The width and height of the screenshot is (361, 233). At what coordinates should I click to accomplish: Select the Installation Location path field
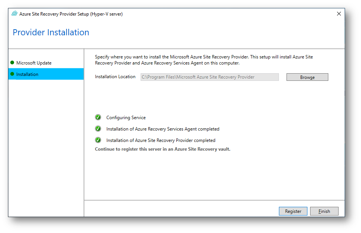tap(209, 77)
